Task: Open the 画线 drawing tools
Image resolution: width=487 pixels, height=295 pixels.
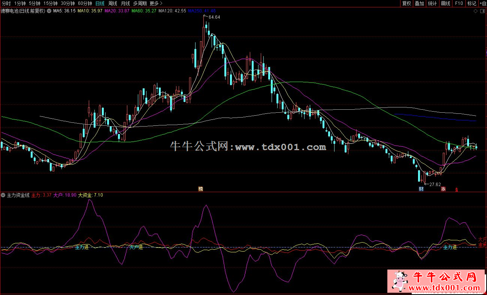Action: [x=445, y=3]
